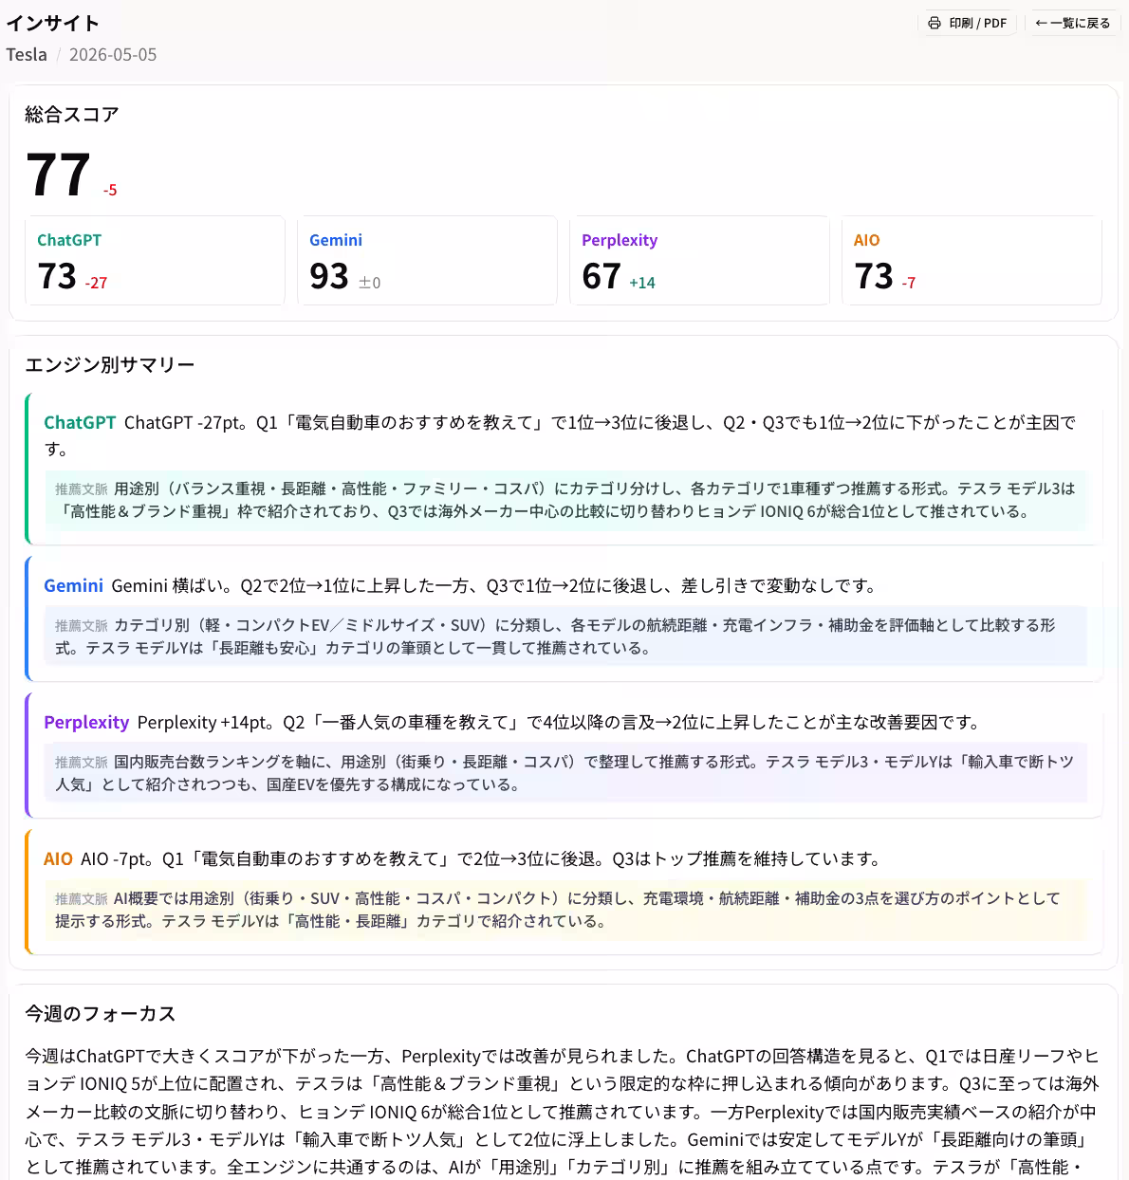The width and height of the screenshot is (1129, 1180).
Task: Click the overall delta -5
Action: point(110,190)
